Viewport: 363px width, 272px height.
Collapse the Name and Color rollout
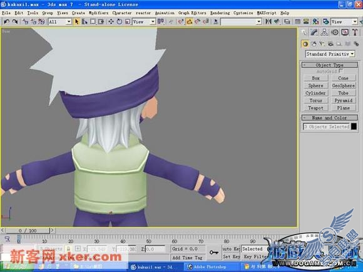click(329, 118)
